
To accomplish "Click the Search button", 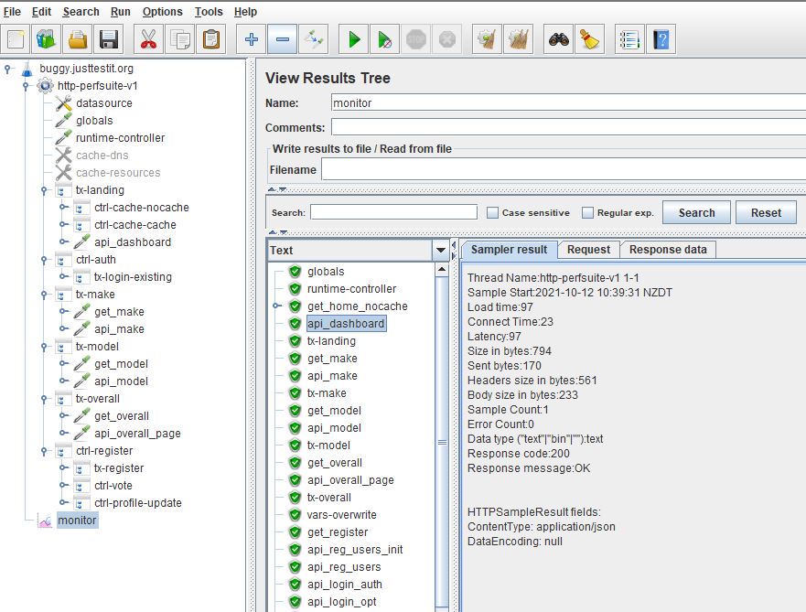I will coord(696,213).
